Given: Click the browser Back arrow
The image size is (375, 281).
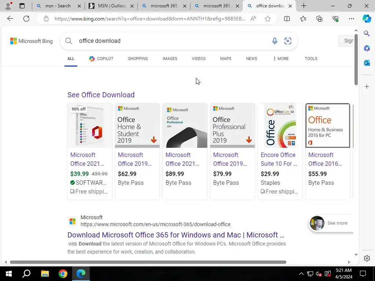Looking at the screenshot, I should tap(10, 19).
